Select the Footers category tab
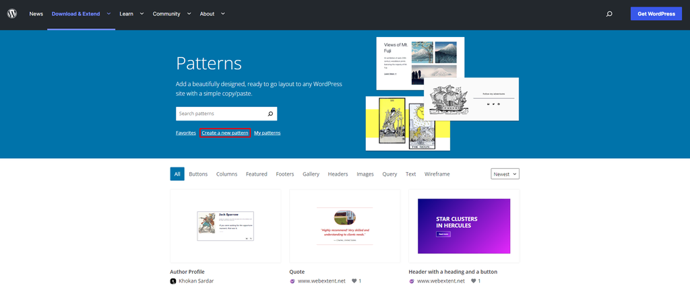This screenshot has width=690, height=294. [x=285, y=174]
